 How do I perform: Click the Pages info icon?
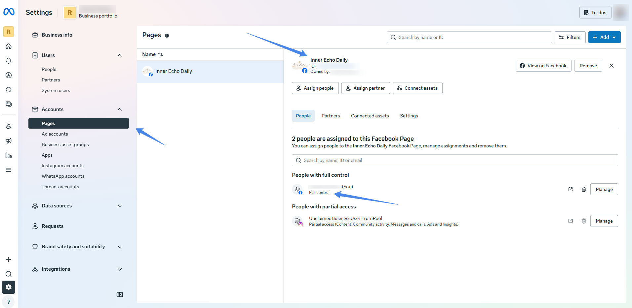pyautogui.click(x=167, y=36)
